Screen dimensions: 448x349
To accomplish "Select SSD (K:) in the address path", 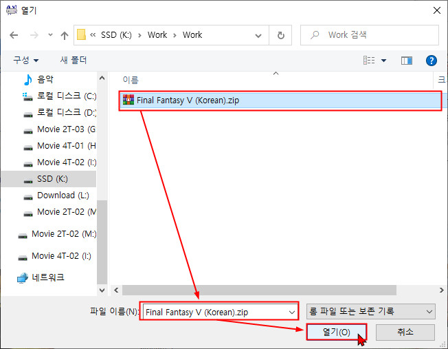I will [116, 35].
